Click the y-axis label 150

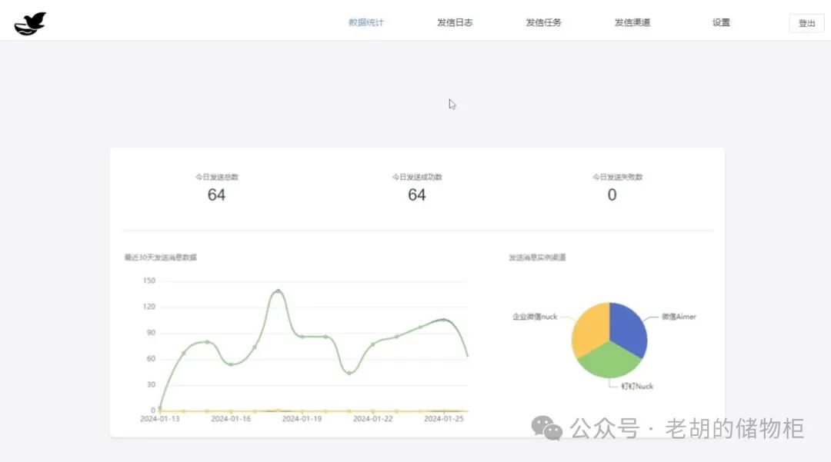149,281
